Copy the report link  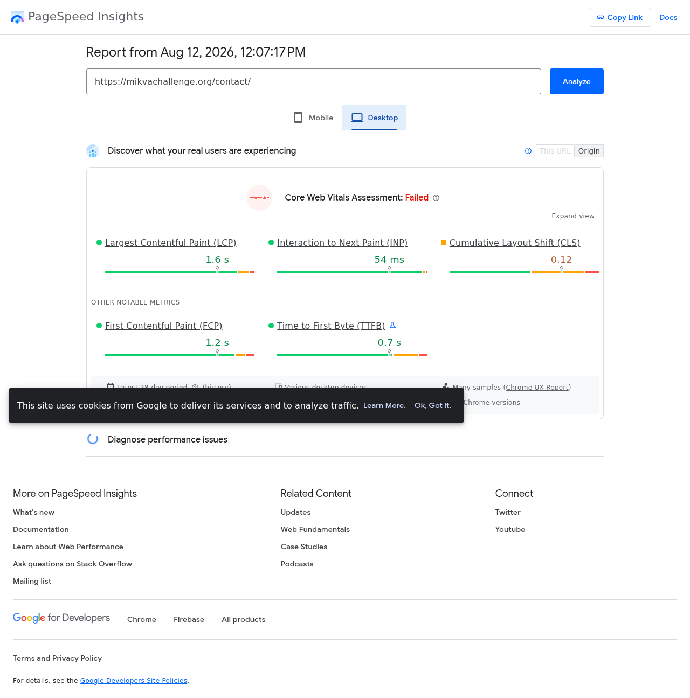click(x=620, y=17)
